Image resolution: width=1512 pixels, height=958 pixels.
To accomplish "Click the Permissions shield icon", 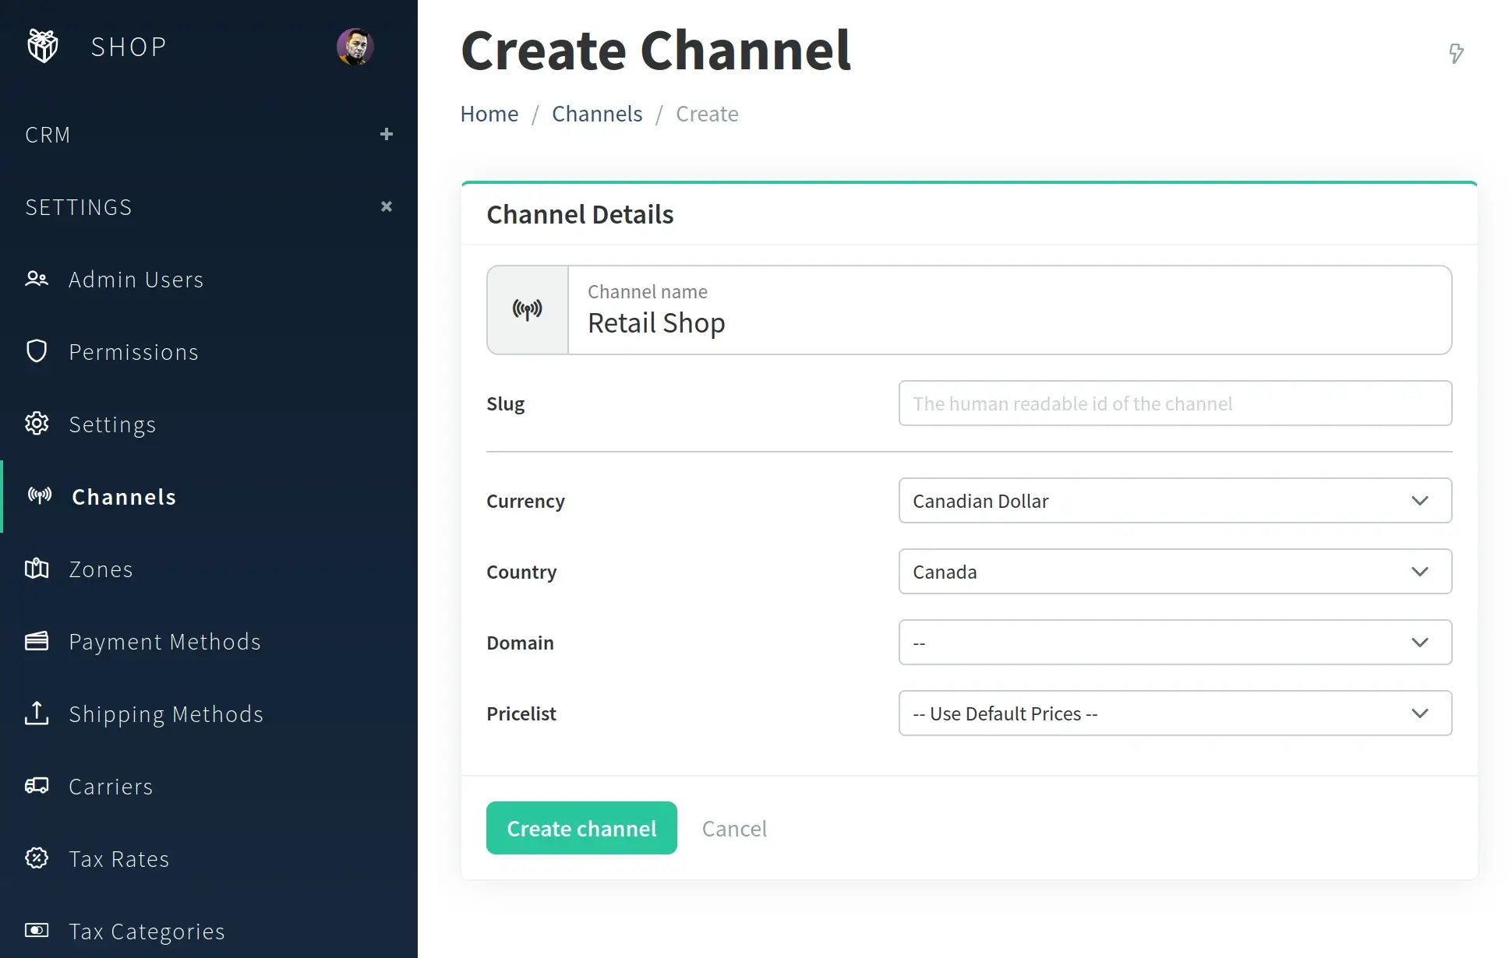I will coord(37,351).
